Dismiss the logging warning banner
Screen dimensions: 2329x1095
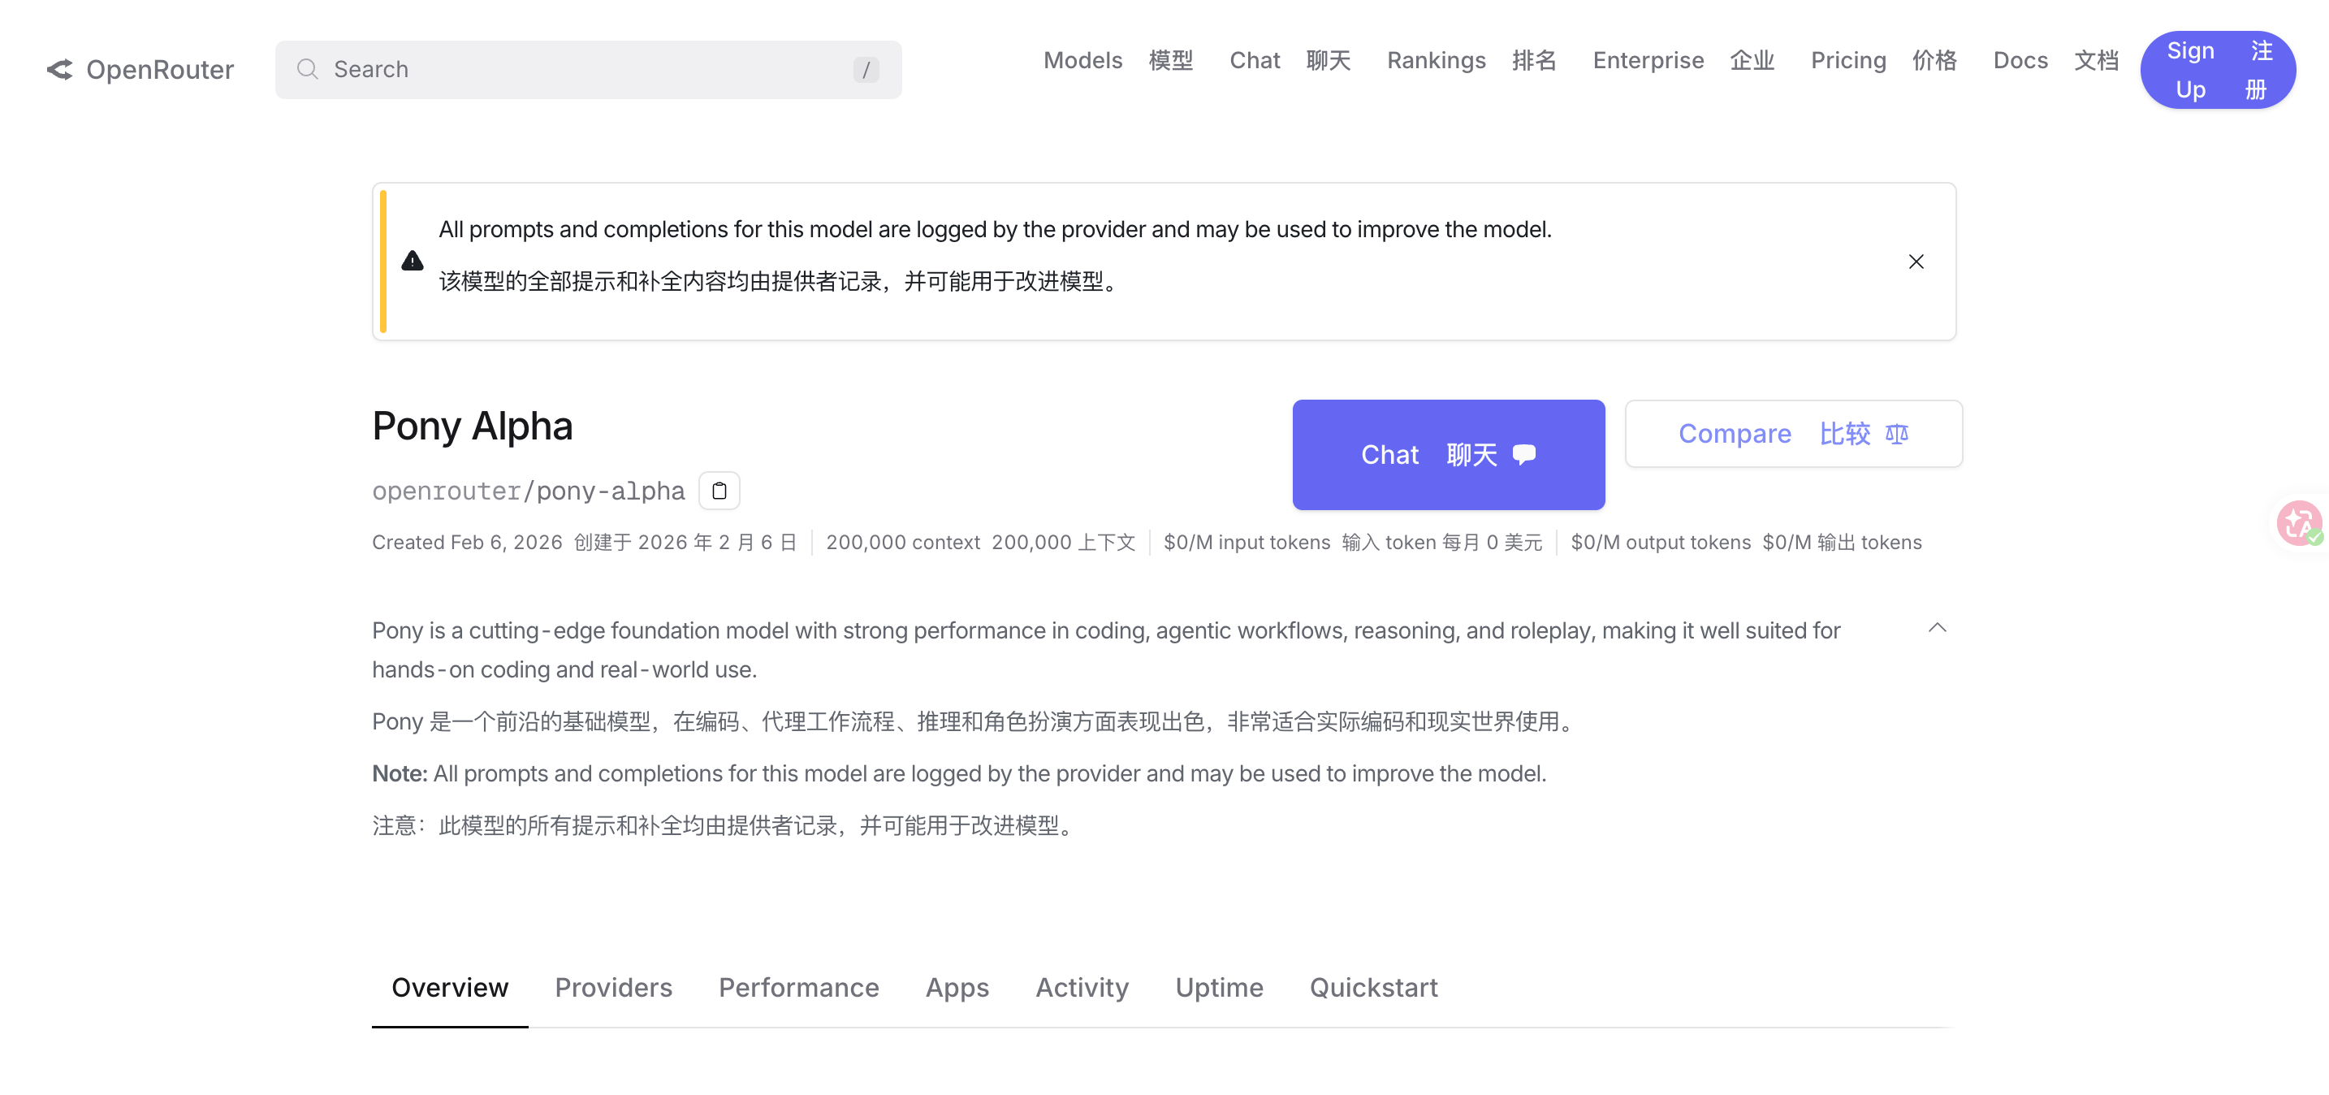click(x=1915, y=262)
